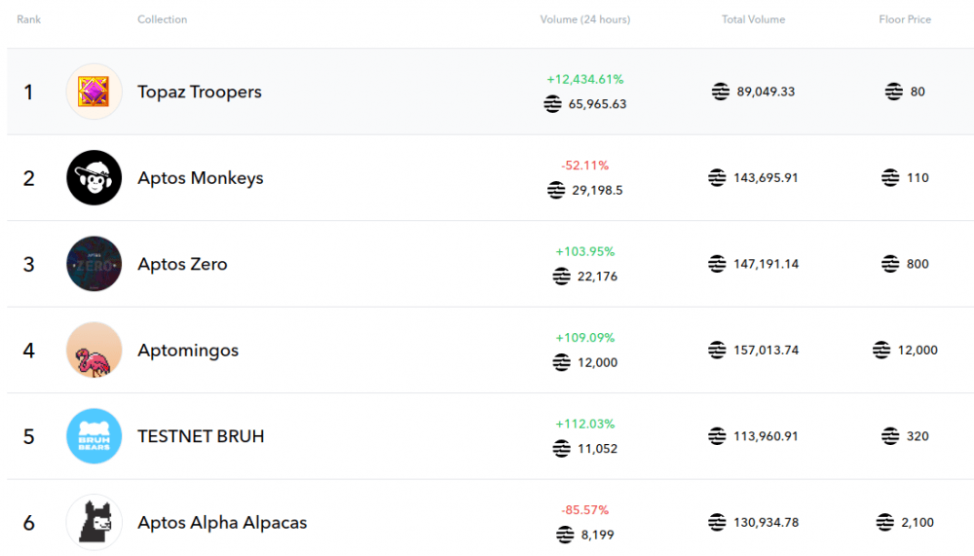This screenshot has width=974, height=556.
Task: Click the Aptomingos flamingo avatar
Action: [x=94, y=351]
